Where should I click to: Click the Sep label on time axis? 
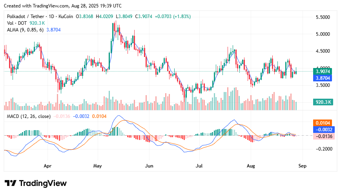[302, 166]
